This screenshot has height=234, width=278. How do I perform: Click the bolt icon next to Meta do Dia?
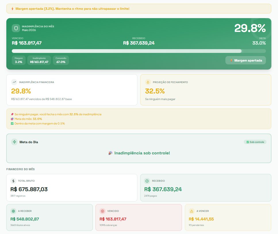(x=14, y=142)
